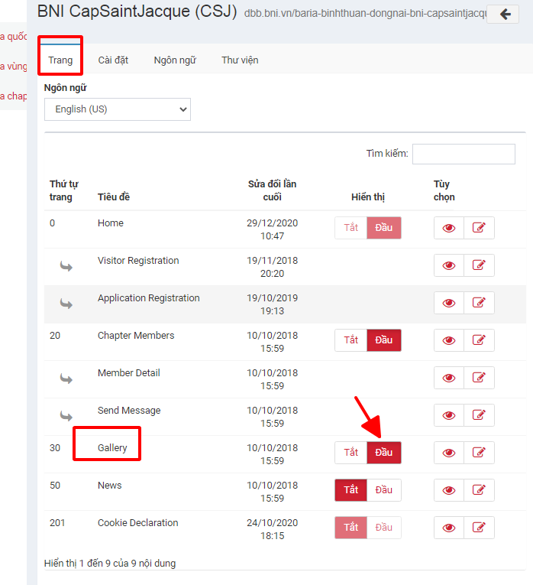Switch to the Cài đặt tab

click(x=113, y=60)
